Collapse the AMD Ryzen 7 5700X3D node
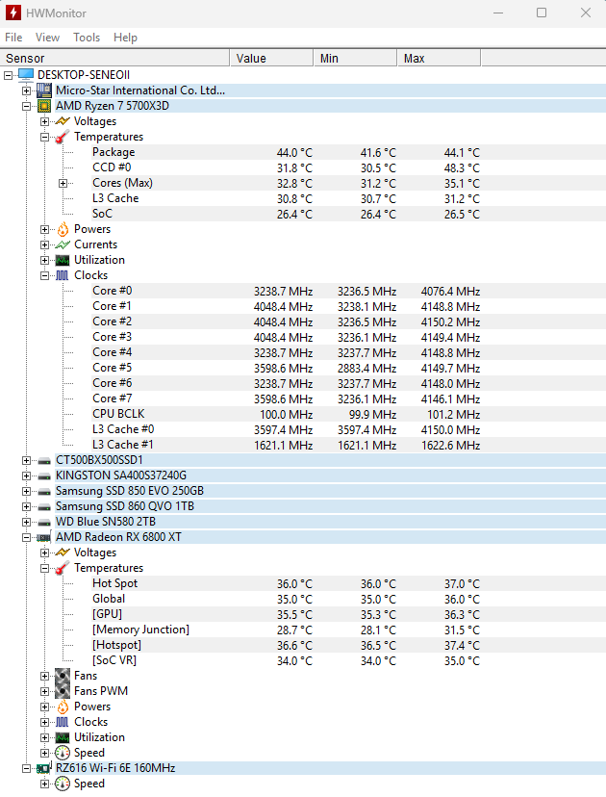Image resolution: width=606 pixels, height=797 pixels. [26, 106]
